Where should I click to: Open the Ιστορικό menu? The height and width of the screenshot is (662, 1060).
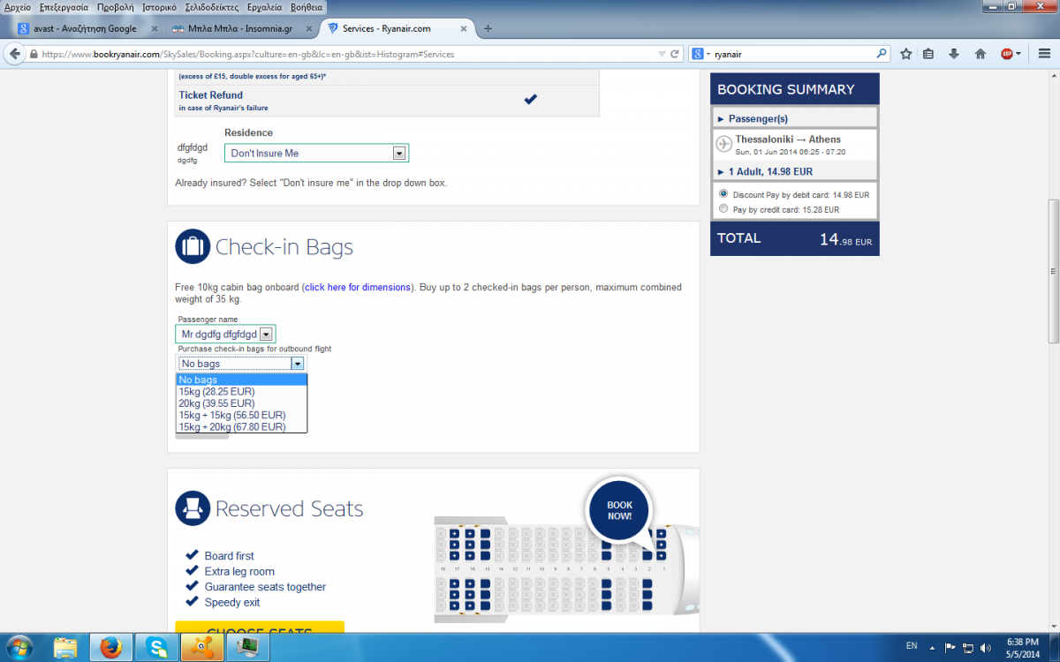[x=160, y=6]
